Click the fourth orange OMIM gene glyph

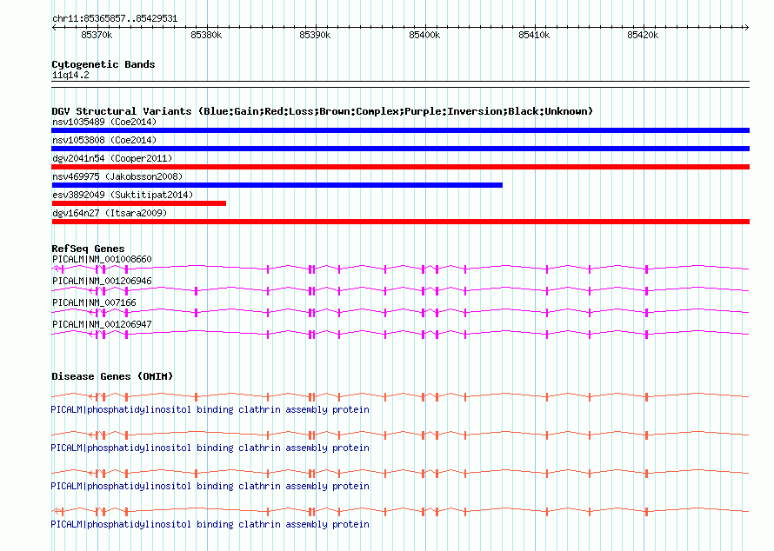click(400, 512)
